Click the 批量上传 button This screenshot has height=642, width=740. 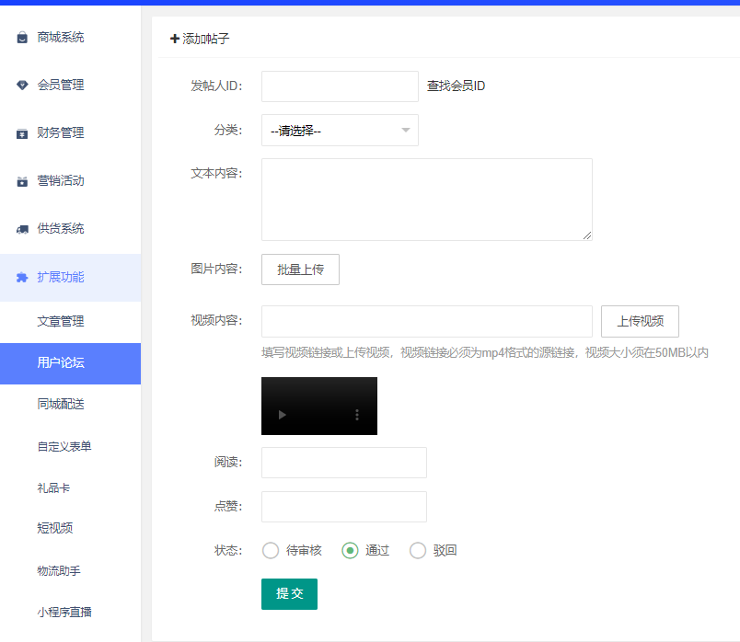tap(300, 269)
